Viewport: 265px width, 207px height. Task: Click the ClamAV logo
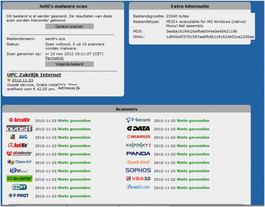[19, 162]
